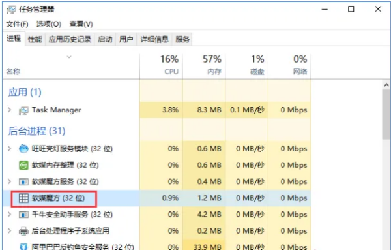Expand the 旺旺亮灯服务模块 process row
The width and height of the screenshot is (391, 250).
(x=10, y=149)
